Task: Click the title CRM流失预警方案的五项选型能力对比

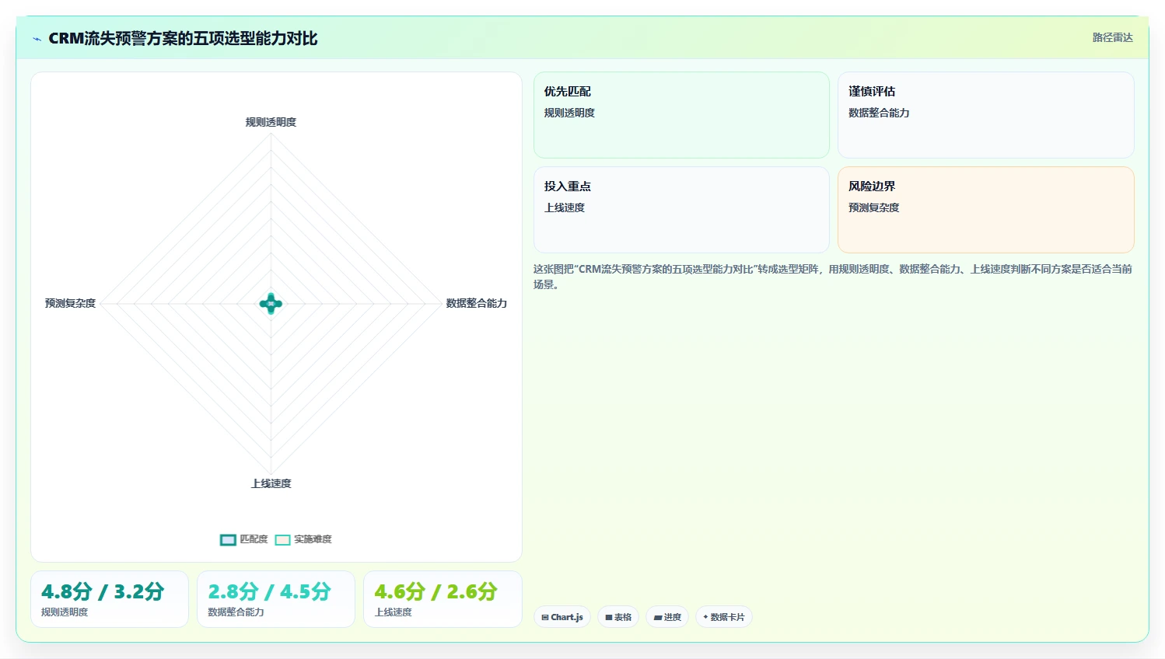Action: [183, 39]
